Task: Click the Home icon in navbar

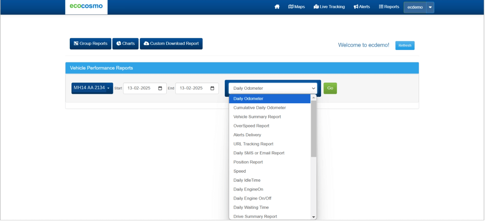Action: click(277, 7)
